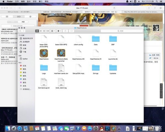
Task: Select bnet_client.log file icon
Action: 61,82
